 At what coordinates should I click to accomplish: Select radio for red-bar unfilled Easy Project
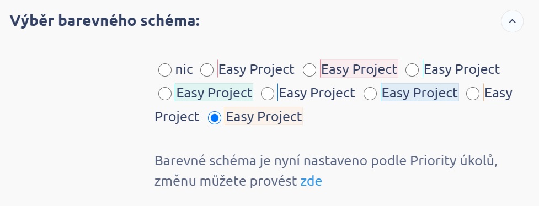[207, 70]
